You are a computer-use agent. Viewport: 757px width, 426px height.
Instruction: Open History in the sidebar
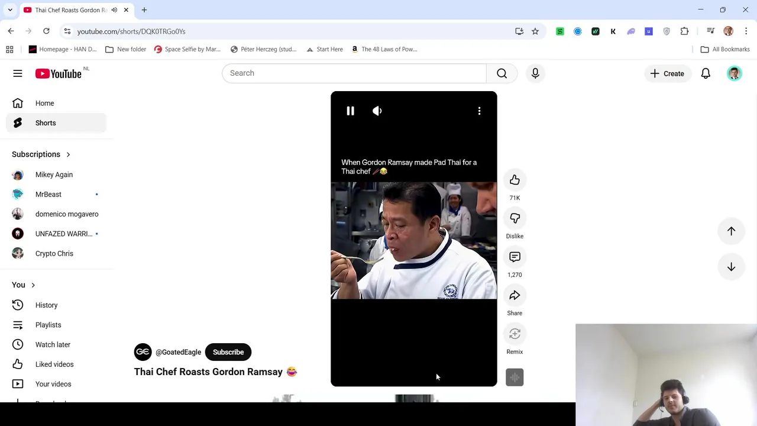(x=57, y=305)
